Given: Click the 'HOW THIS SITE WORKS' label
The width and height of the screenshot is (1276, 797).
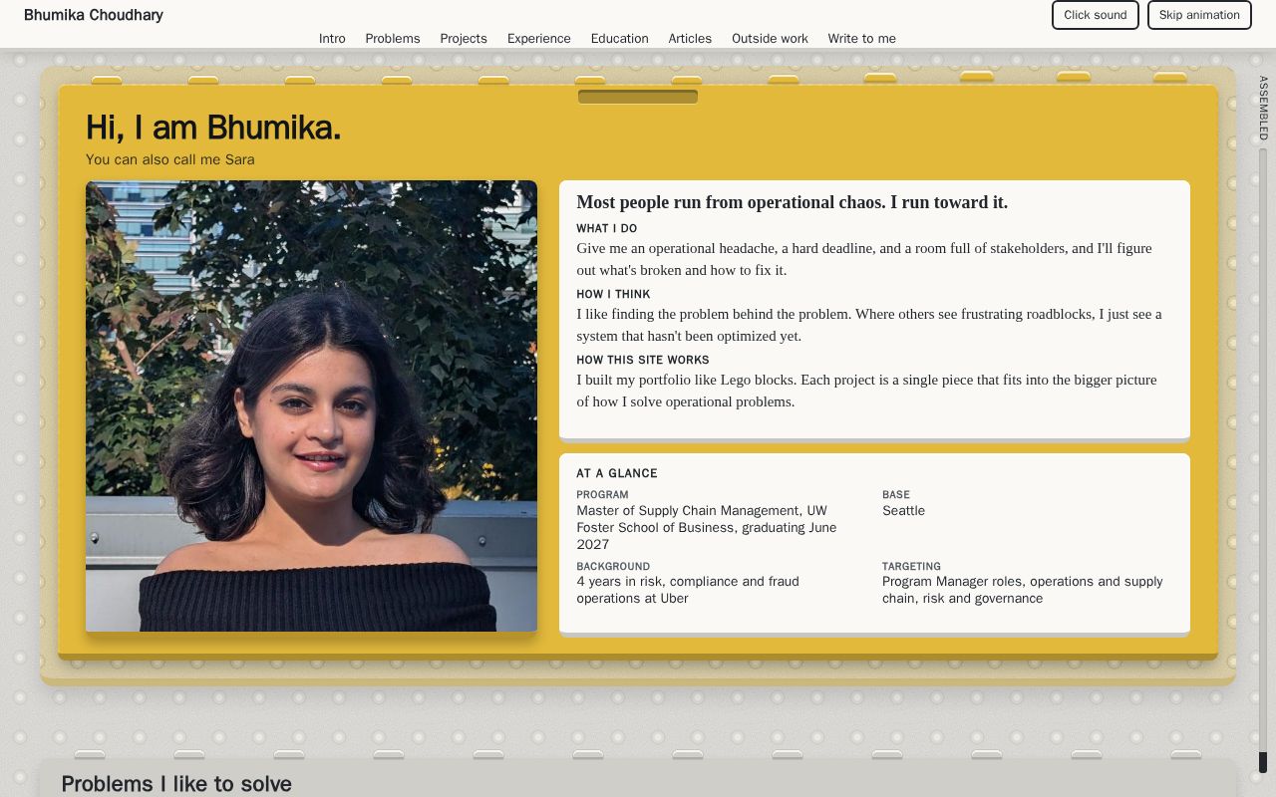Looking at the screenshot, I should click(x=643, y=360).
